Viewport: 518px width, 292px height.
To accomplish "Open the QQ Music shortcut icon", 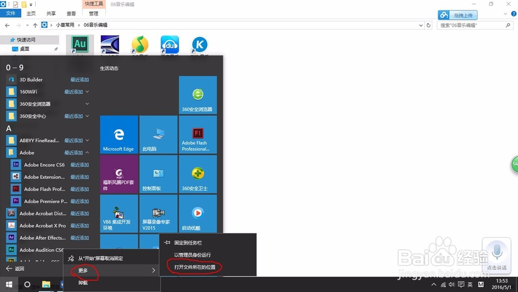I will 140,45.
